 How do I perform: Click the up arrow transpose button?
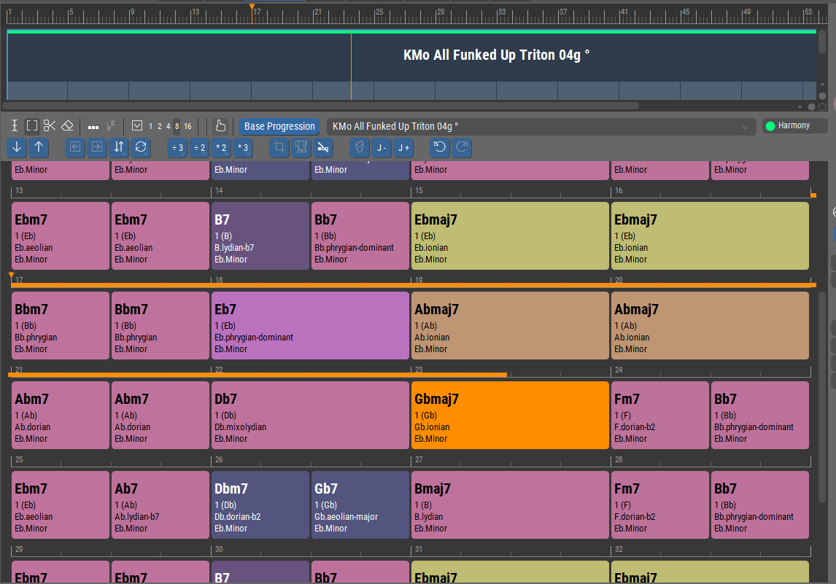pos(39,148)
